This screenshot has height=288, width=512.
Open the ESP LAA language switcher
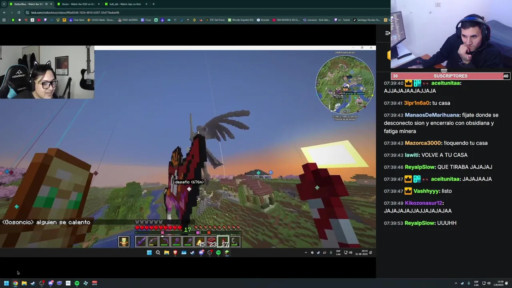pyautogui.click(x=476, y=283)
